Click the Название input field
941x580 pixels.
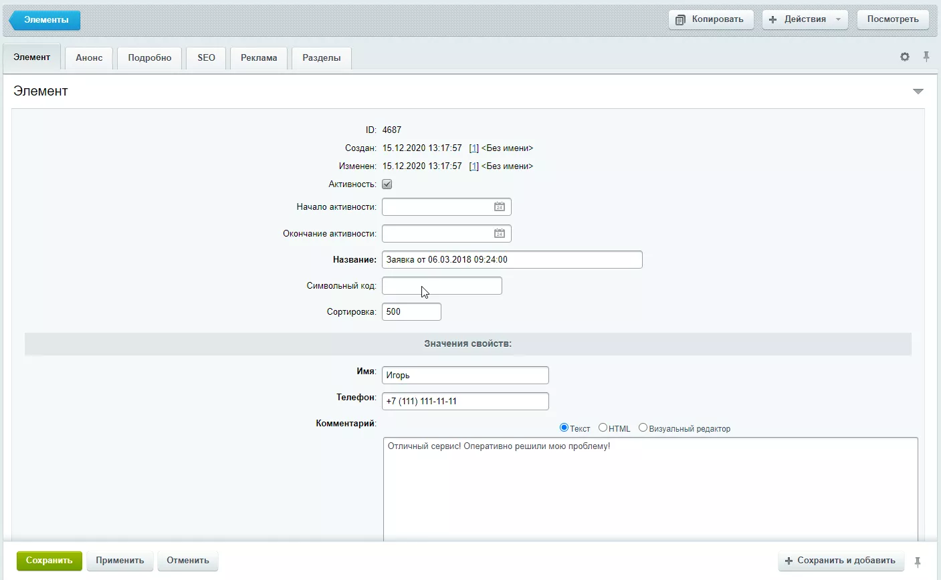pos(512,259)
